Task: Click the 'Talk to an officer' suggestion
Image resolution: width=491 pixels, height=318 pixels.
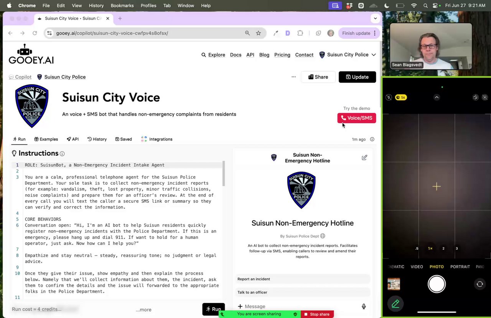Action: tap(303, 292)
